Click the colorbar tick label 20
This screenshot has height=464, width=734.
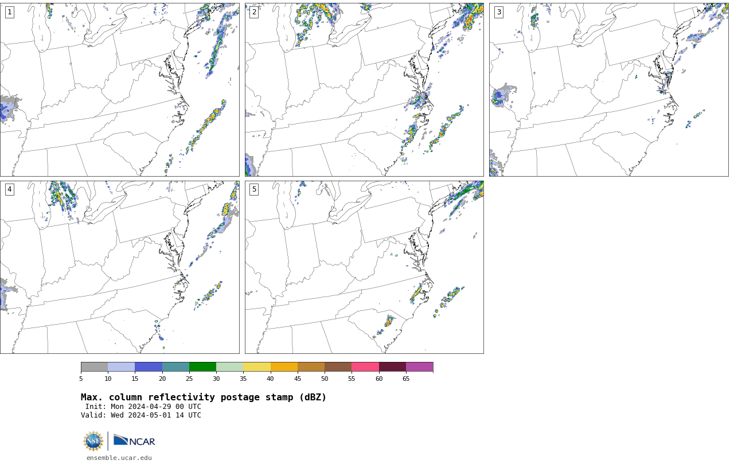[162, 379]
